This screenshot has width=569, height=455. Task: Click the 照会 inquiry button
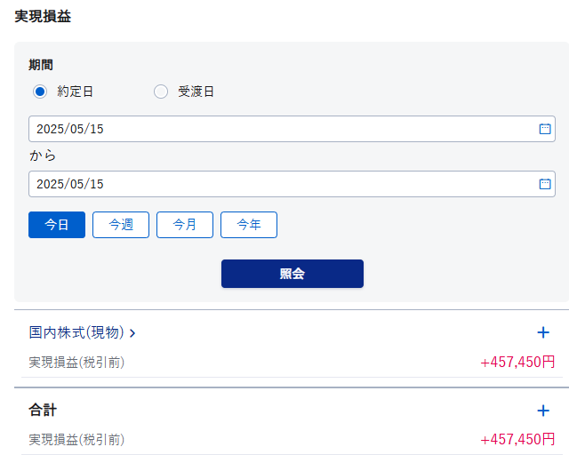point(293,274)
